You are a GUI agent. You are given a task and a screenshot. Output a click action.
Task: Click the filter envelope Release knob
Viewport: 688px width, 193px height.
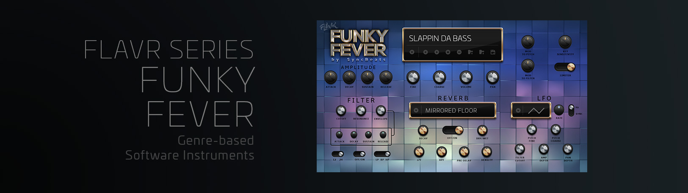pos(383,135)
